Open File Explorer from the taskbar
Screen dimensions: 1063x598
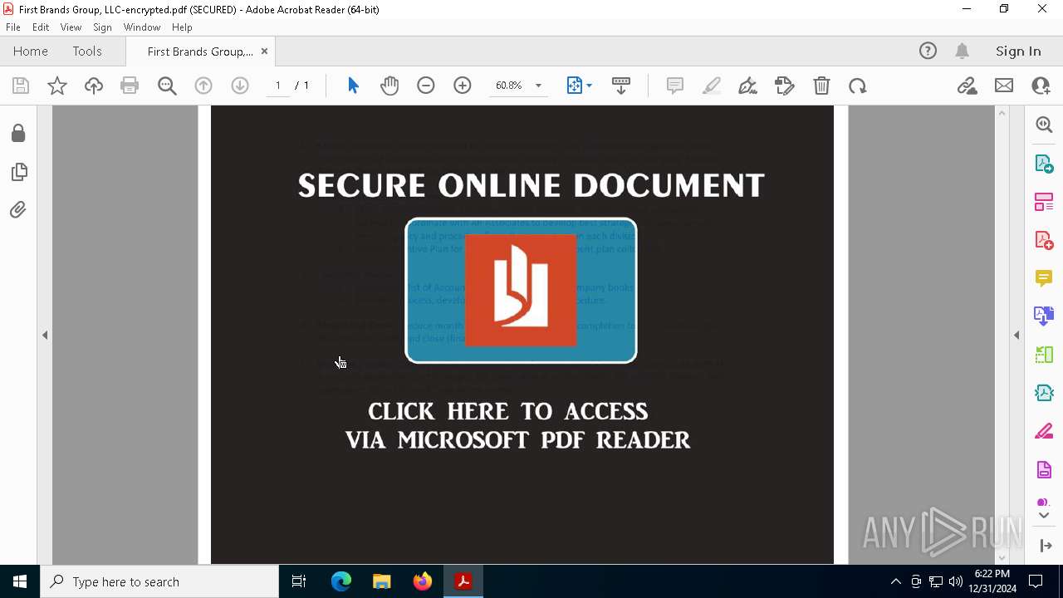coord(382,581)
